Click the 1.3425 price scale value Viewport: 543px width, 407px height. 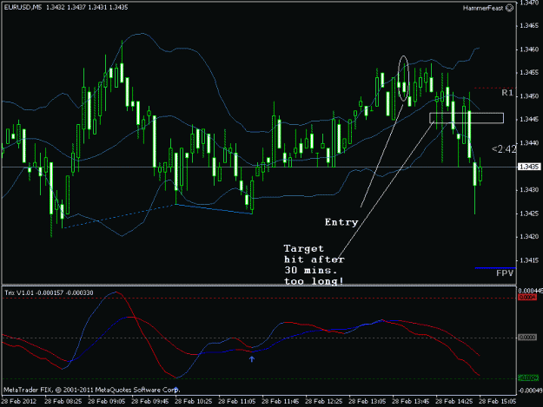(x=529, y=213)
